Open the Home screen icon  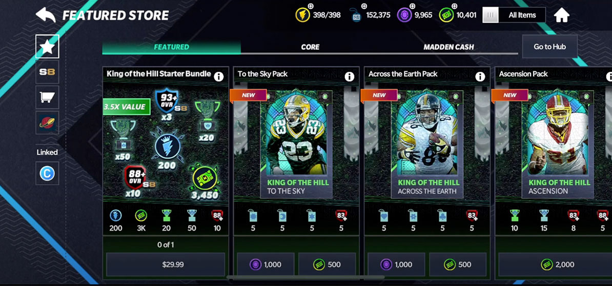(x=562, y=15)
